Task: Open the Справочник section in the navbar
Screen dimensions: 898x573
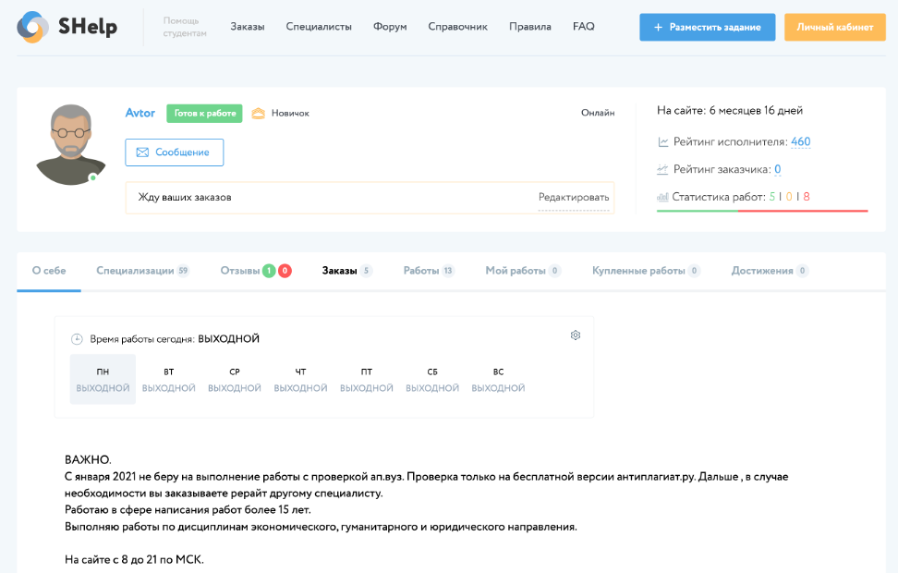Action: pos(457,27)
